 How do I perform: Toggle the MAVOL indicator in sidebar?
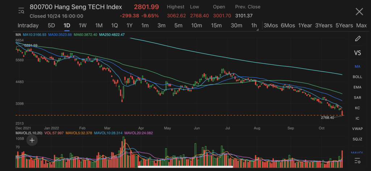tap(357, 153)
